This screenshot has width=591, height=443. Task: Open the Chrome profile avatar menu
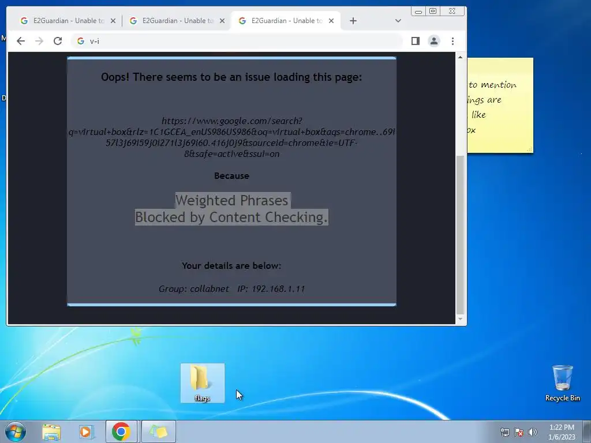click(x=434, y=41)
